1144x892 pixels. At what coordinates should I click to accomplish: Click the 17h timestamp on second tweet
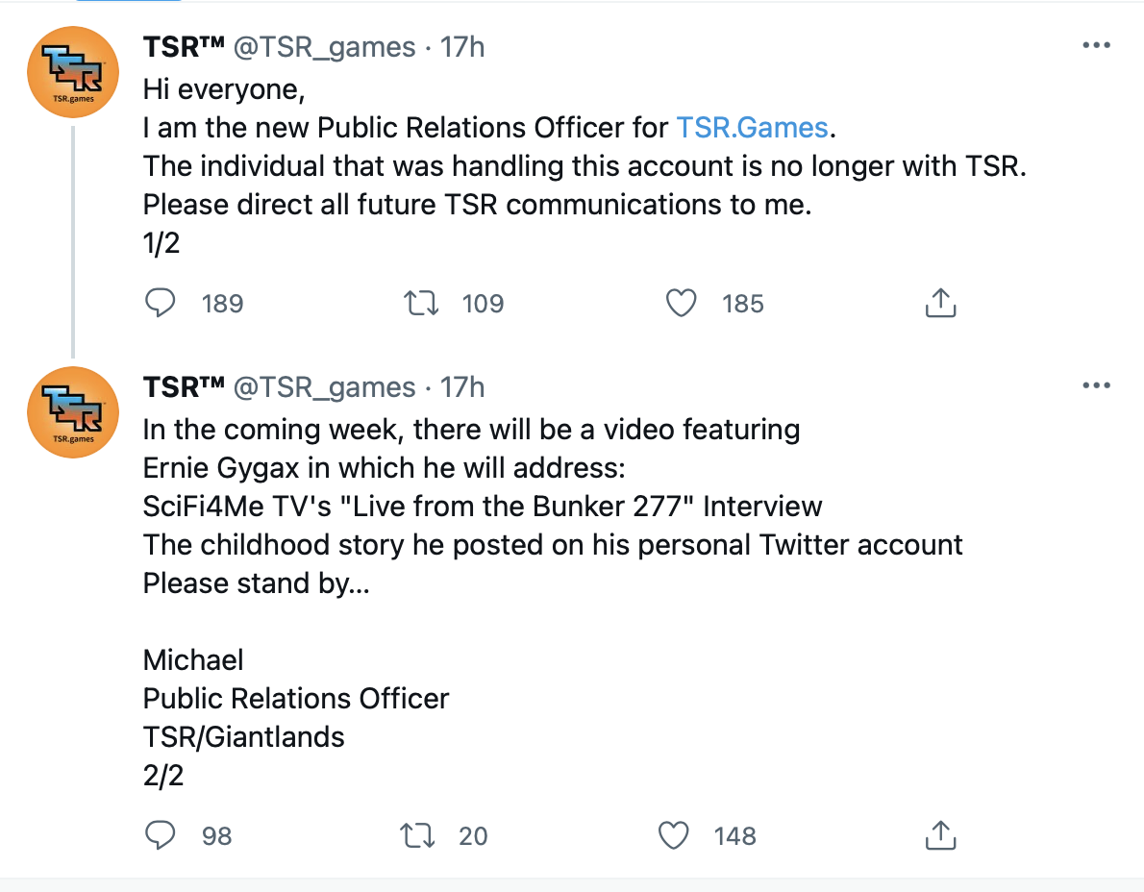pos(462,387)
